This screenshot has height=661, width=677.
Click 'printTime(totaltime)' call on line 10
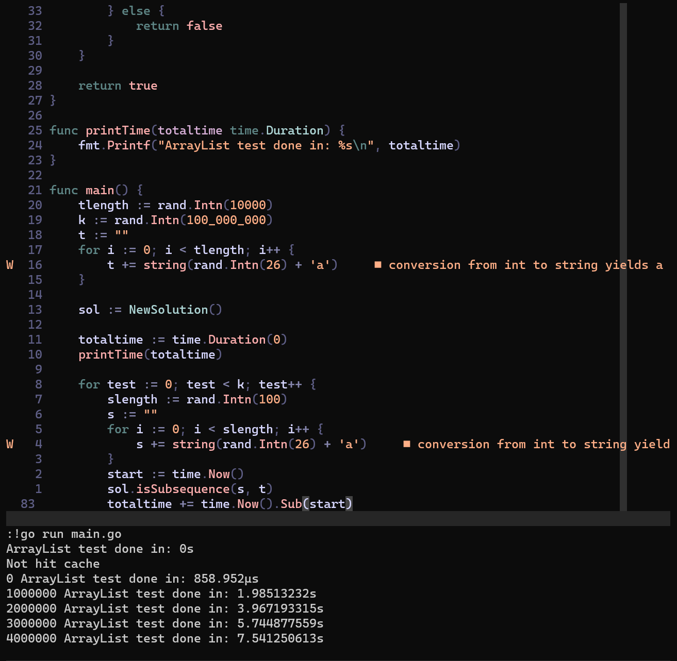(x=150, y=354)
